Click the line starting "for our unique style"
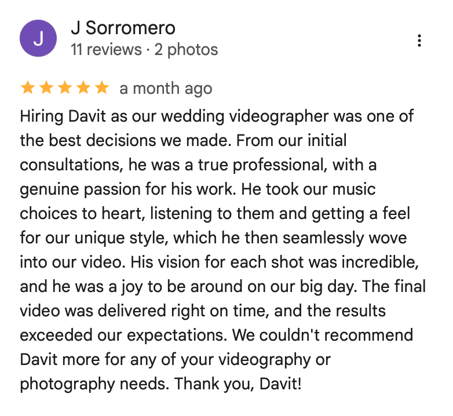 coord(213,238)
